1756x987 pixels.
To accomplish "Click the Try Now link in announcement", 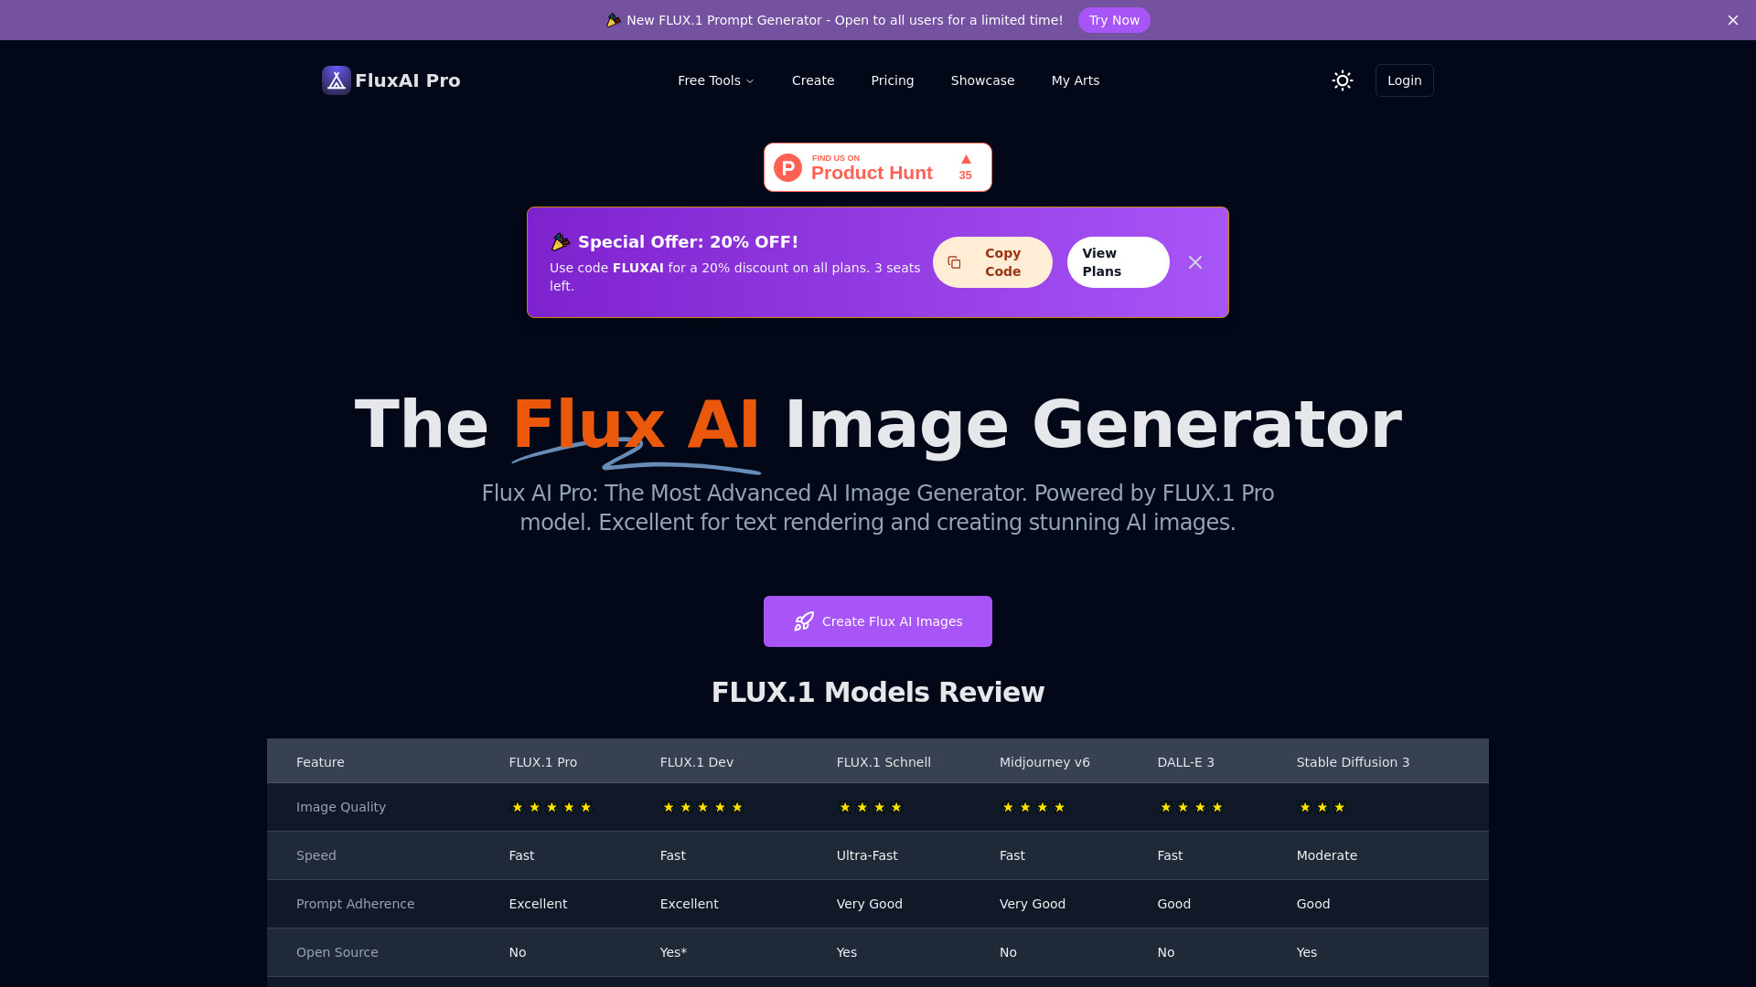I will click(x=1114, y=20).
